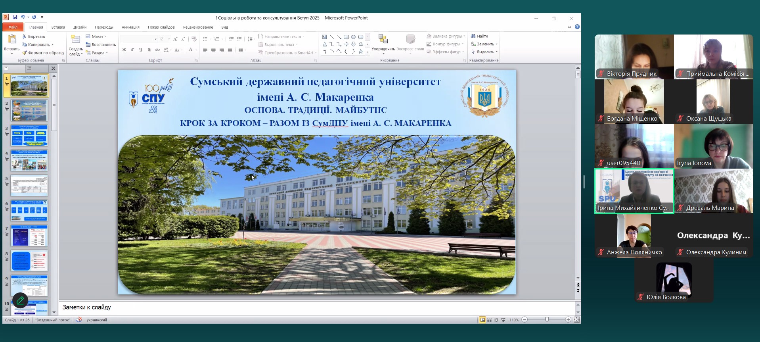
Task: Select the five-point star shape in gallery
Action: click(360, 51)
